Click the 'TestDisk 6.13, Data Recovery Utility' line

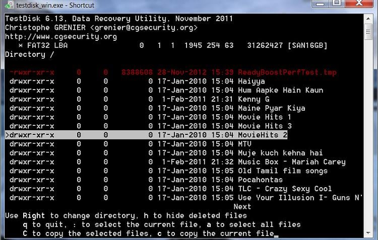119,19
